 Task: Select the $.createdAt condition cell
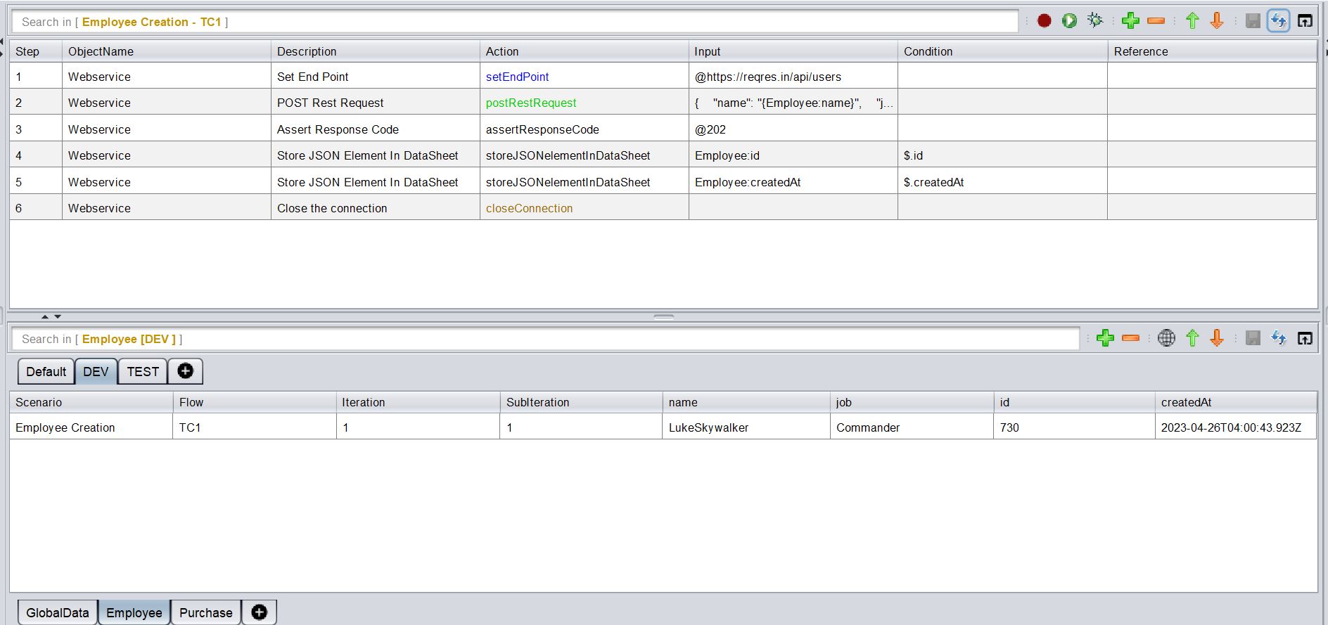[1002, 182]
